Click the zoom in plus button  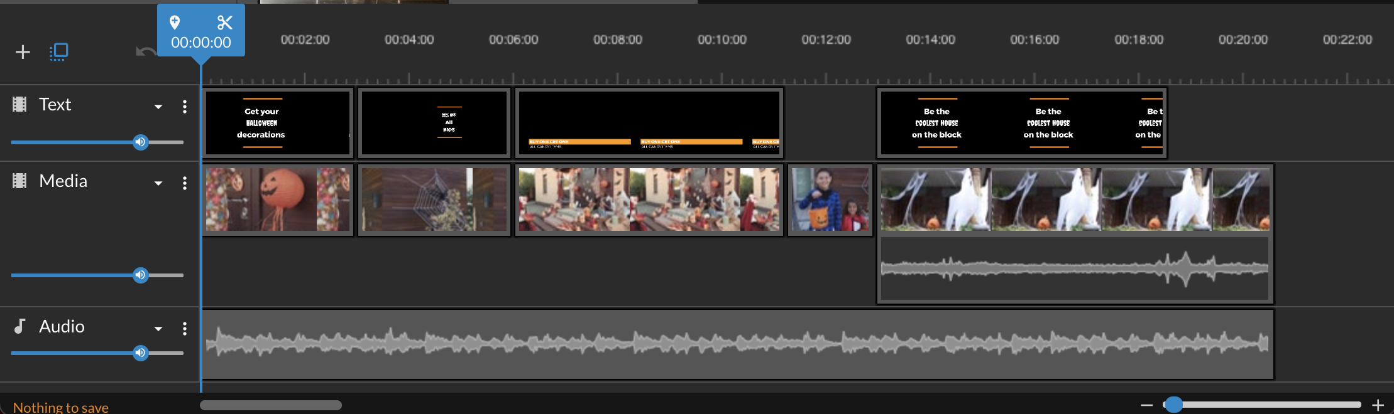[x=1378, y=405]
